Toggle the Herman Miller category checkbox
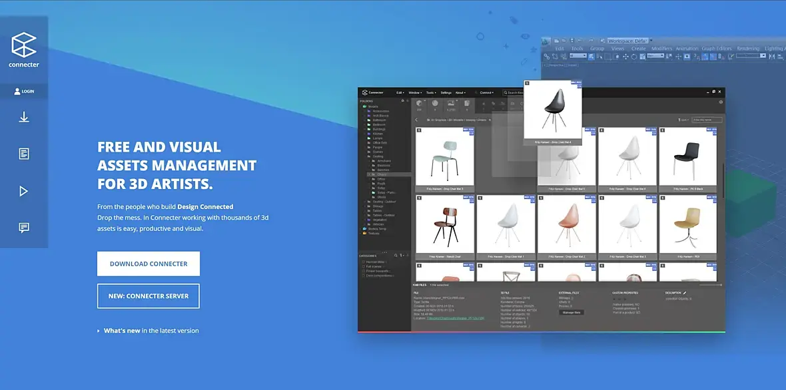The image size is (786, 390). tap(364, 262)
